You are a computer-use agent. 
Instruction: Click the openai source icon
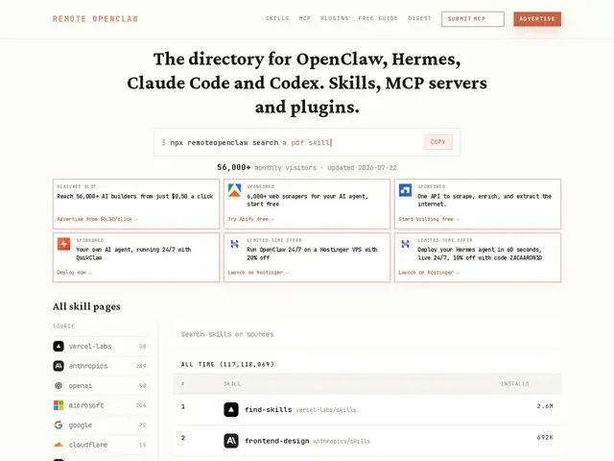point(59,385)
